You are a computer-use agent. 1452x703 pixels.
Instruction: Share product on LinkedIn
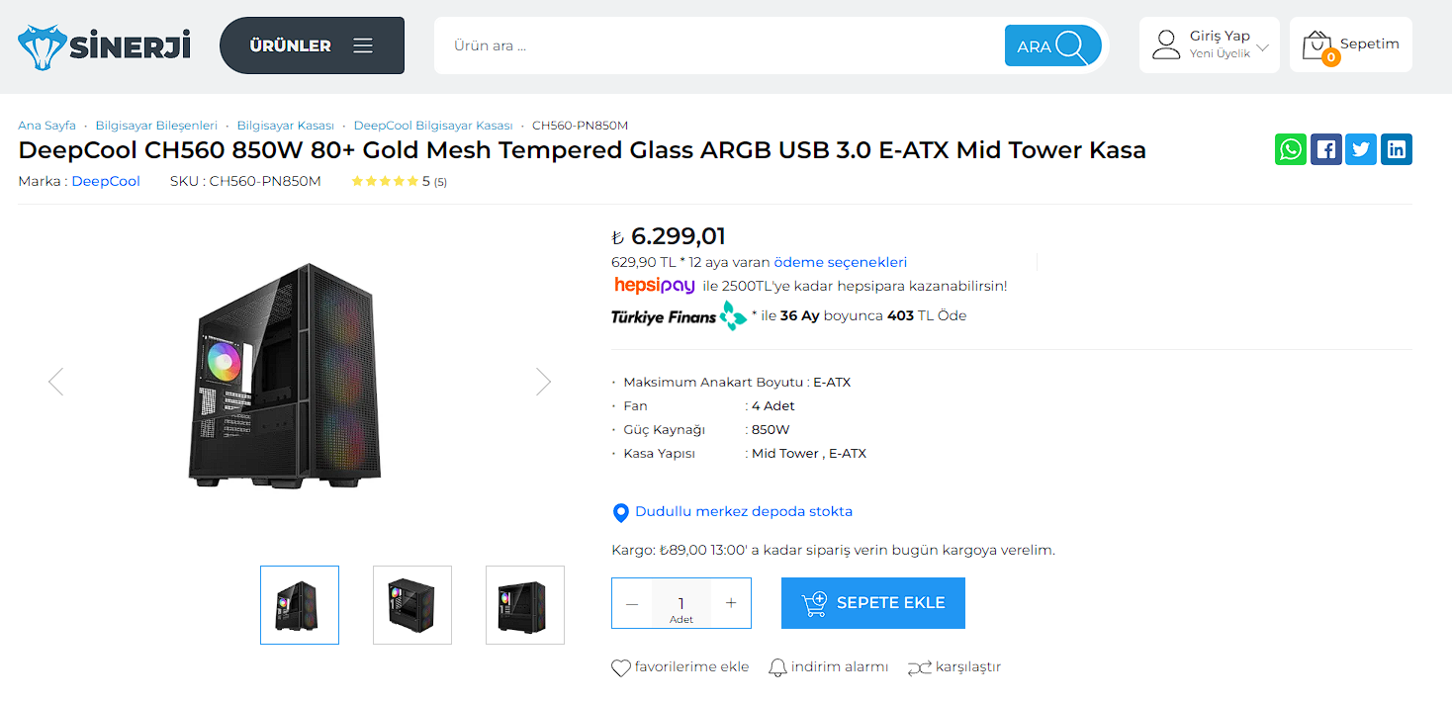click(x=1397, y=149)
